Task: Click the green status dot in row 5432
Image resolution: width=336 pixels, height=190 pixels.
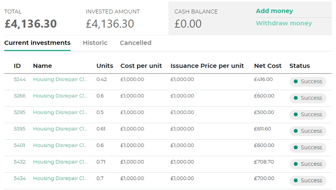Action: (x=296, y=164)
